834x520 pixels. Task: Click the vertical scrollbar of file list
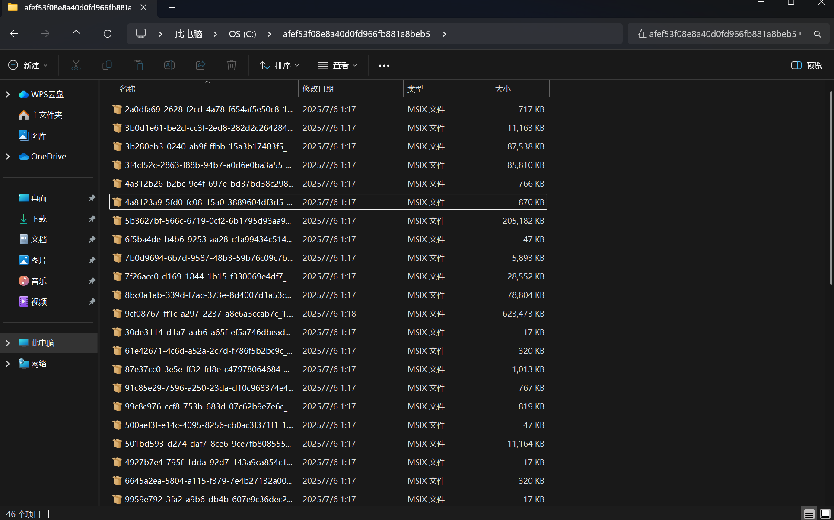coord(831,188)
